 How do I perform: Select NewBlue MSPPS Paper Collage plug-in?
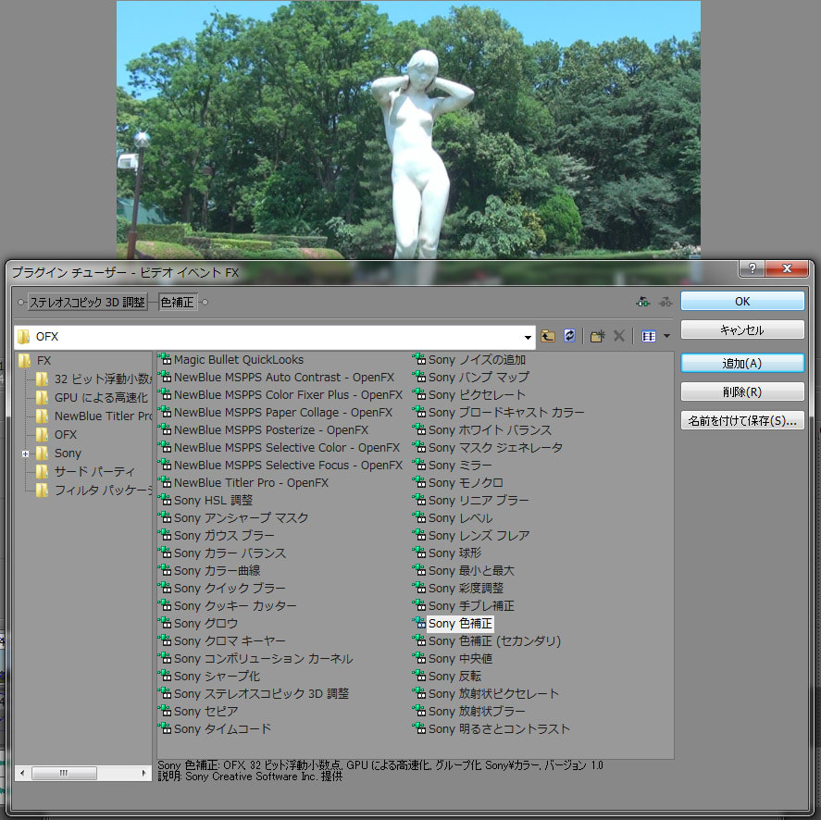(276, 413)
